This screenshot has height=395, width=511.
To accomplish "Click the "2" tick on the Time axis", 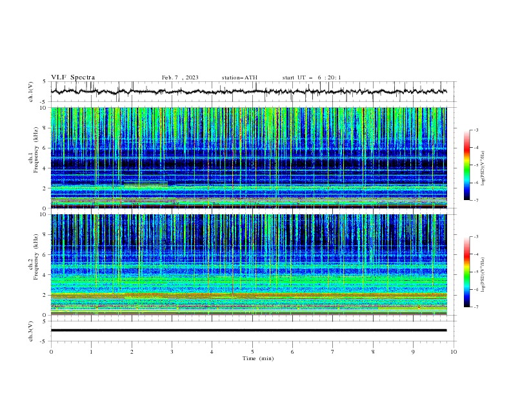I will coord(132,352).
